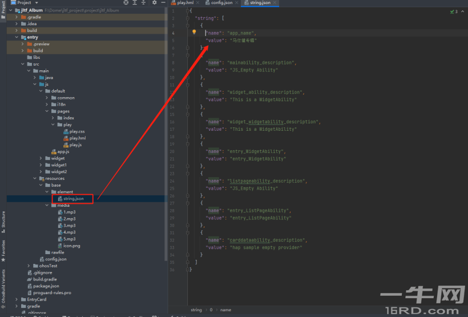Image resolution: width=468 pixels, height=317 pixels.
Task: Open config.json from the project tree
Action: [53, 259]
